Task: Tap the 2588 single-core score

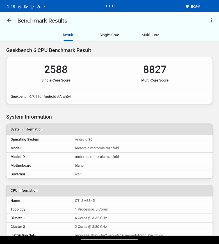Action: (x=56, y=69)
